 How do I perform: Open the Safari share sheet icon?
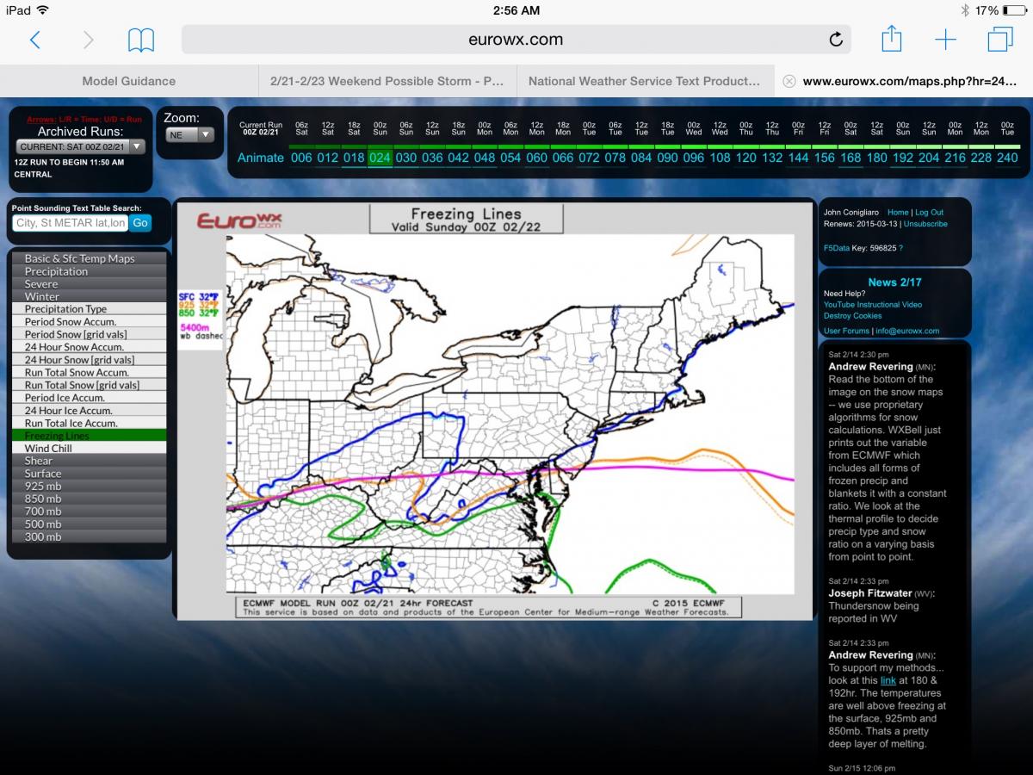coord(892,39)
